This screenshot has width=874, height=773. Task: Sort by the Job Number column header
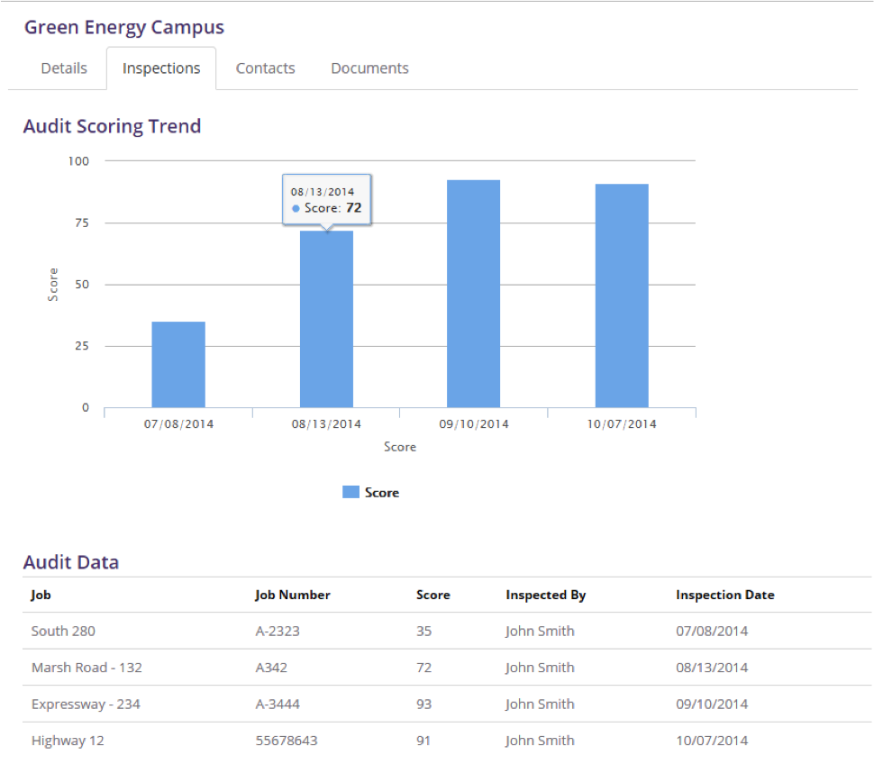(293, 595)
